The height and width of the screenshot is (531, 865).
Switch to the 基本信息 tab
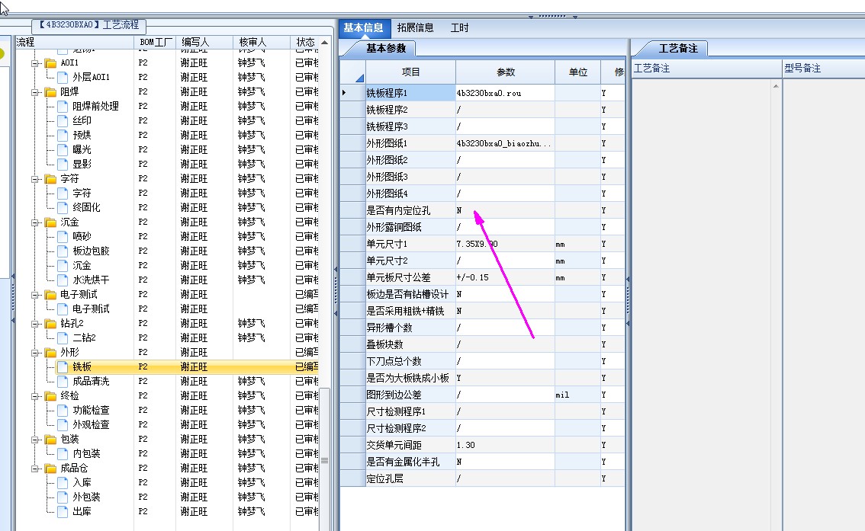(x=363, y=27)
